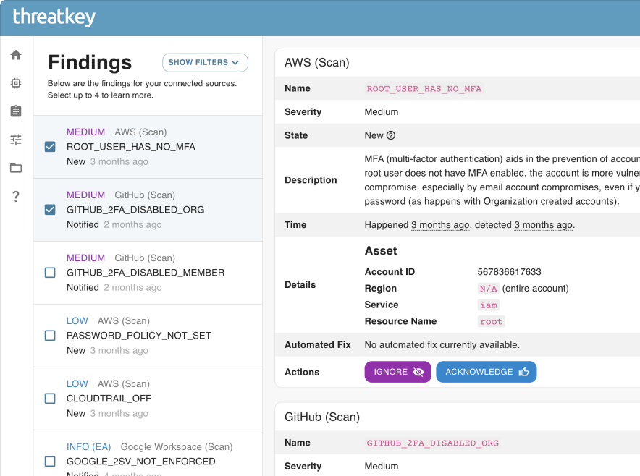
Task: Click the Ignore button on AWS finding
Action: point(397,371)
